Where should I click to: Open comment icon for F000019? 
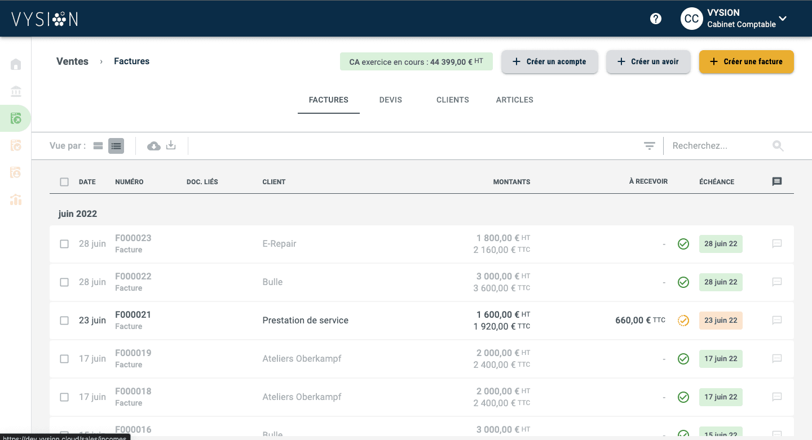tap(777, 358)
